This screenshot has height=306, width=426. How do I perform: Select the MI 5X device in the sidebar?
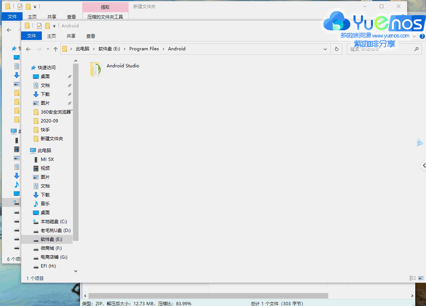point(47,159)
